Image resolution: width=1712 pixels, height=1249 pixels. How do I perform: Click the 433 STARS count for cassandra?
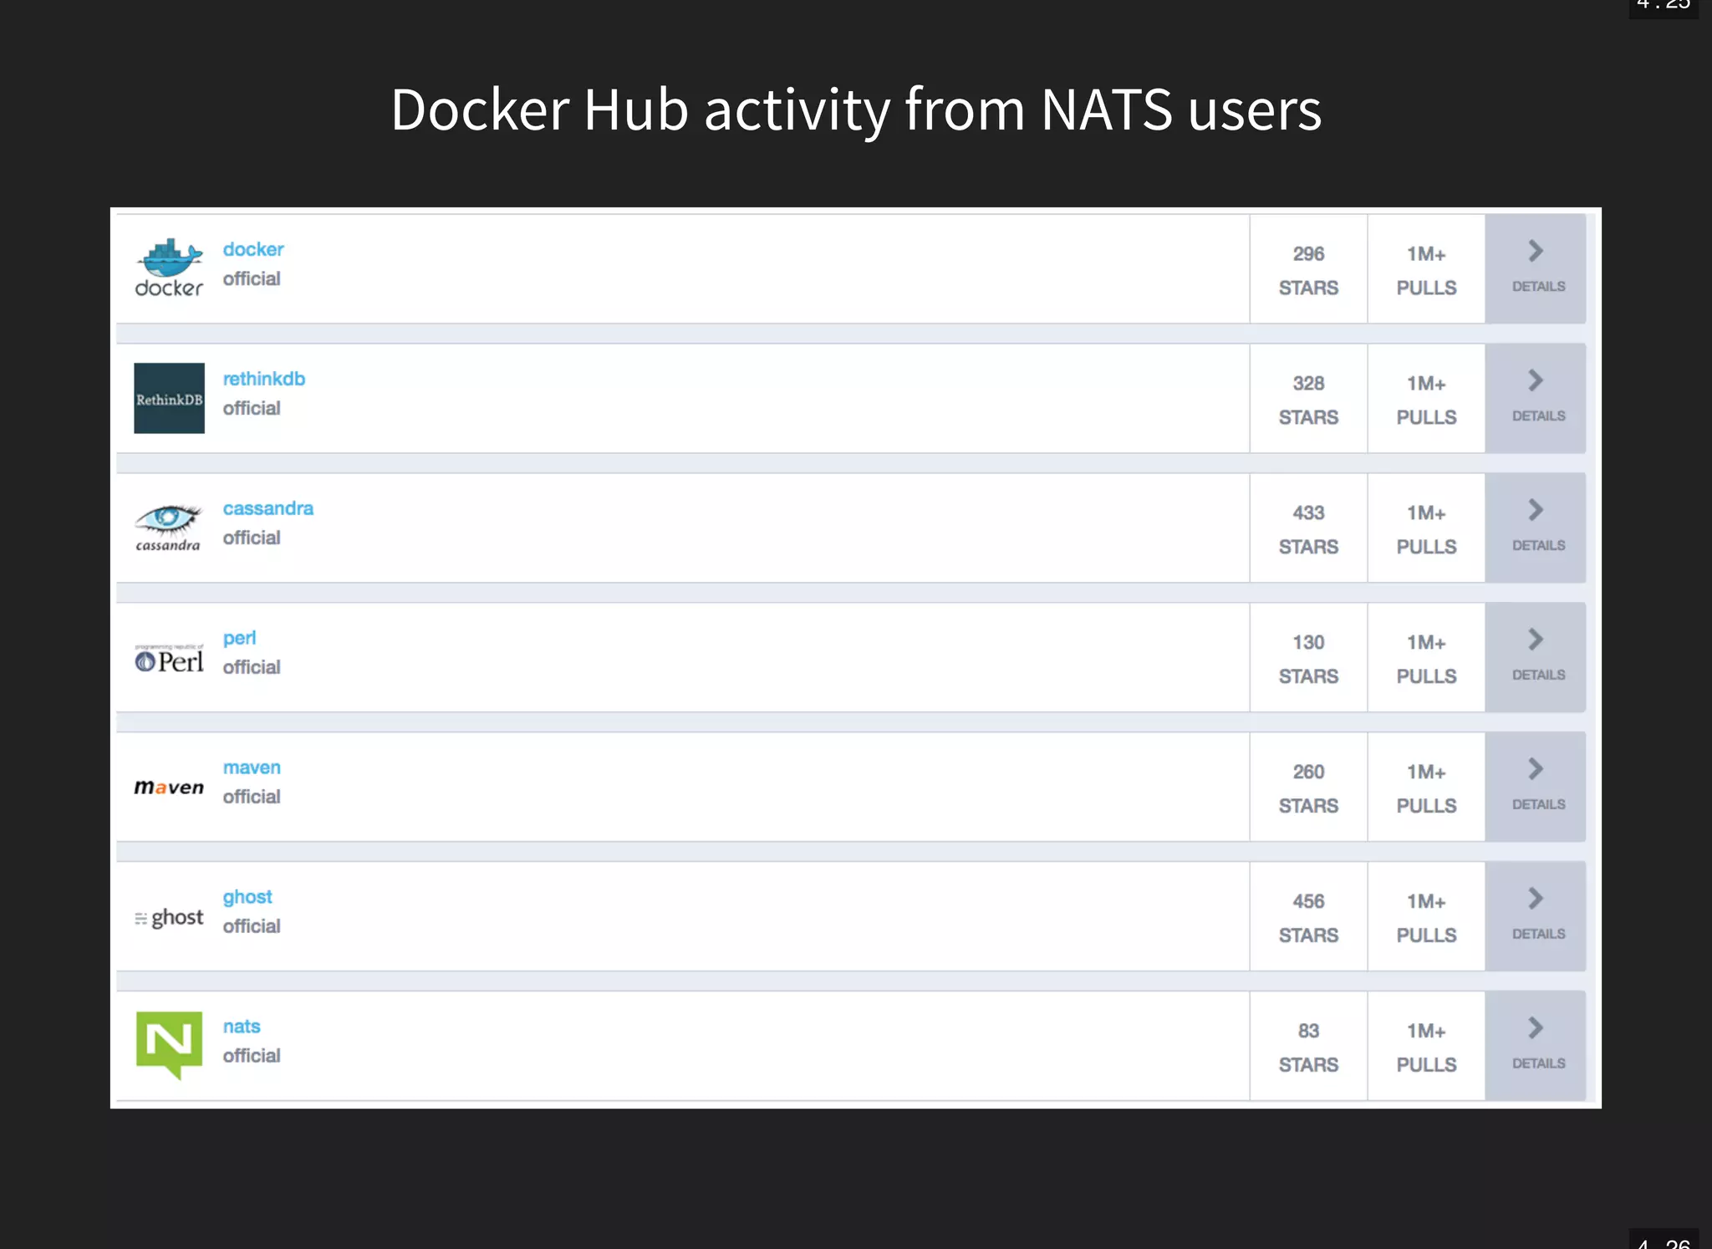(1309, 529)
